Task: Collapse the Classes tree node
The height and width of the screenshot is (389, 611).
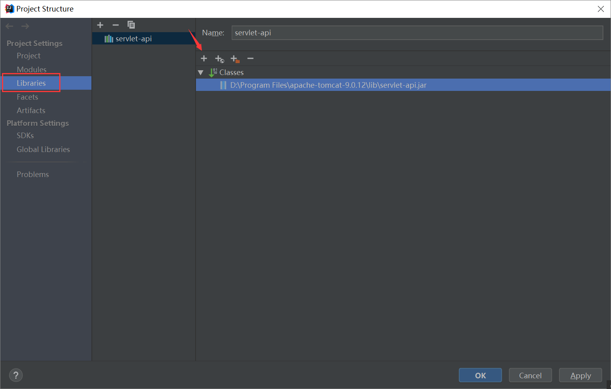Action: (x=201, y=72)
